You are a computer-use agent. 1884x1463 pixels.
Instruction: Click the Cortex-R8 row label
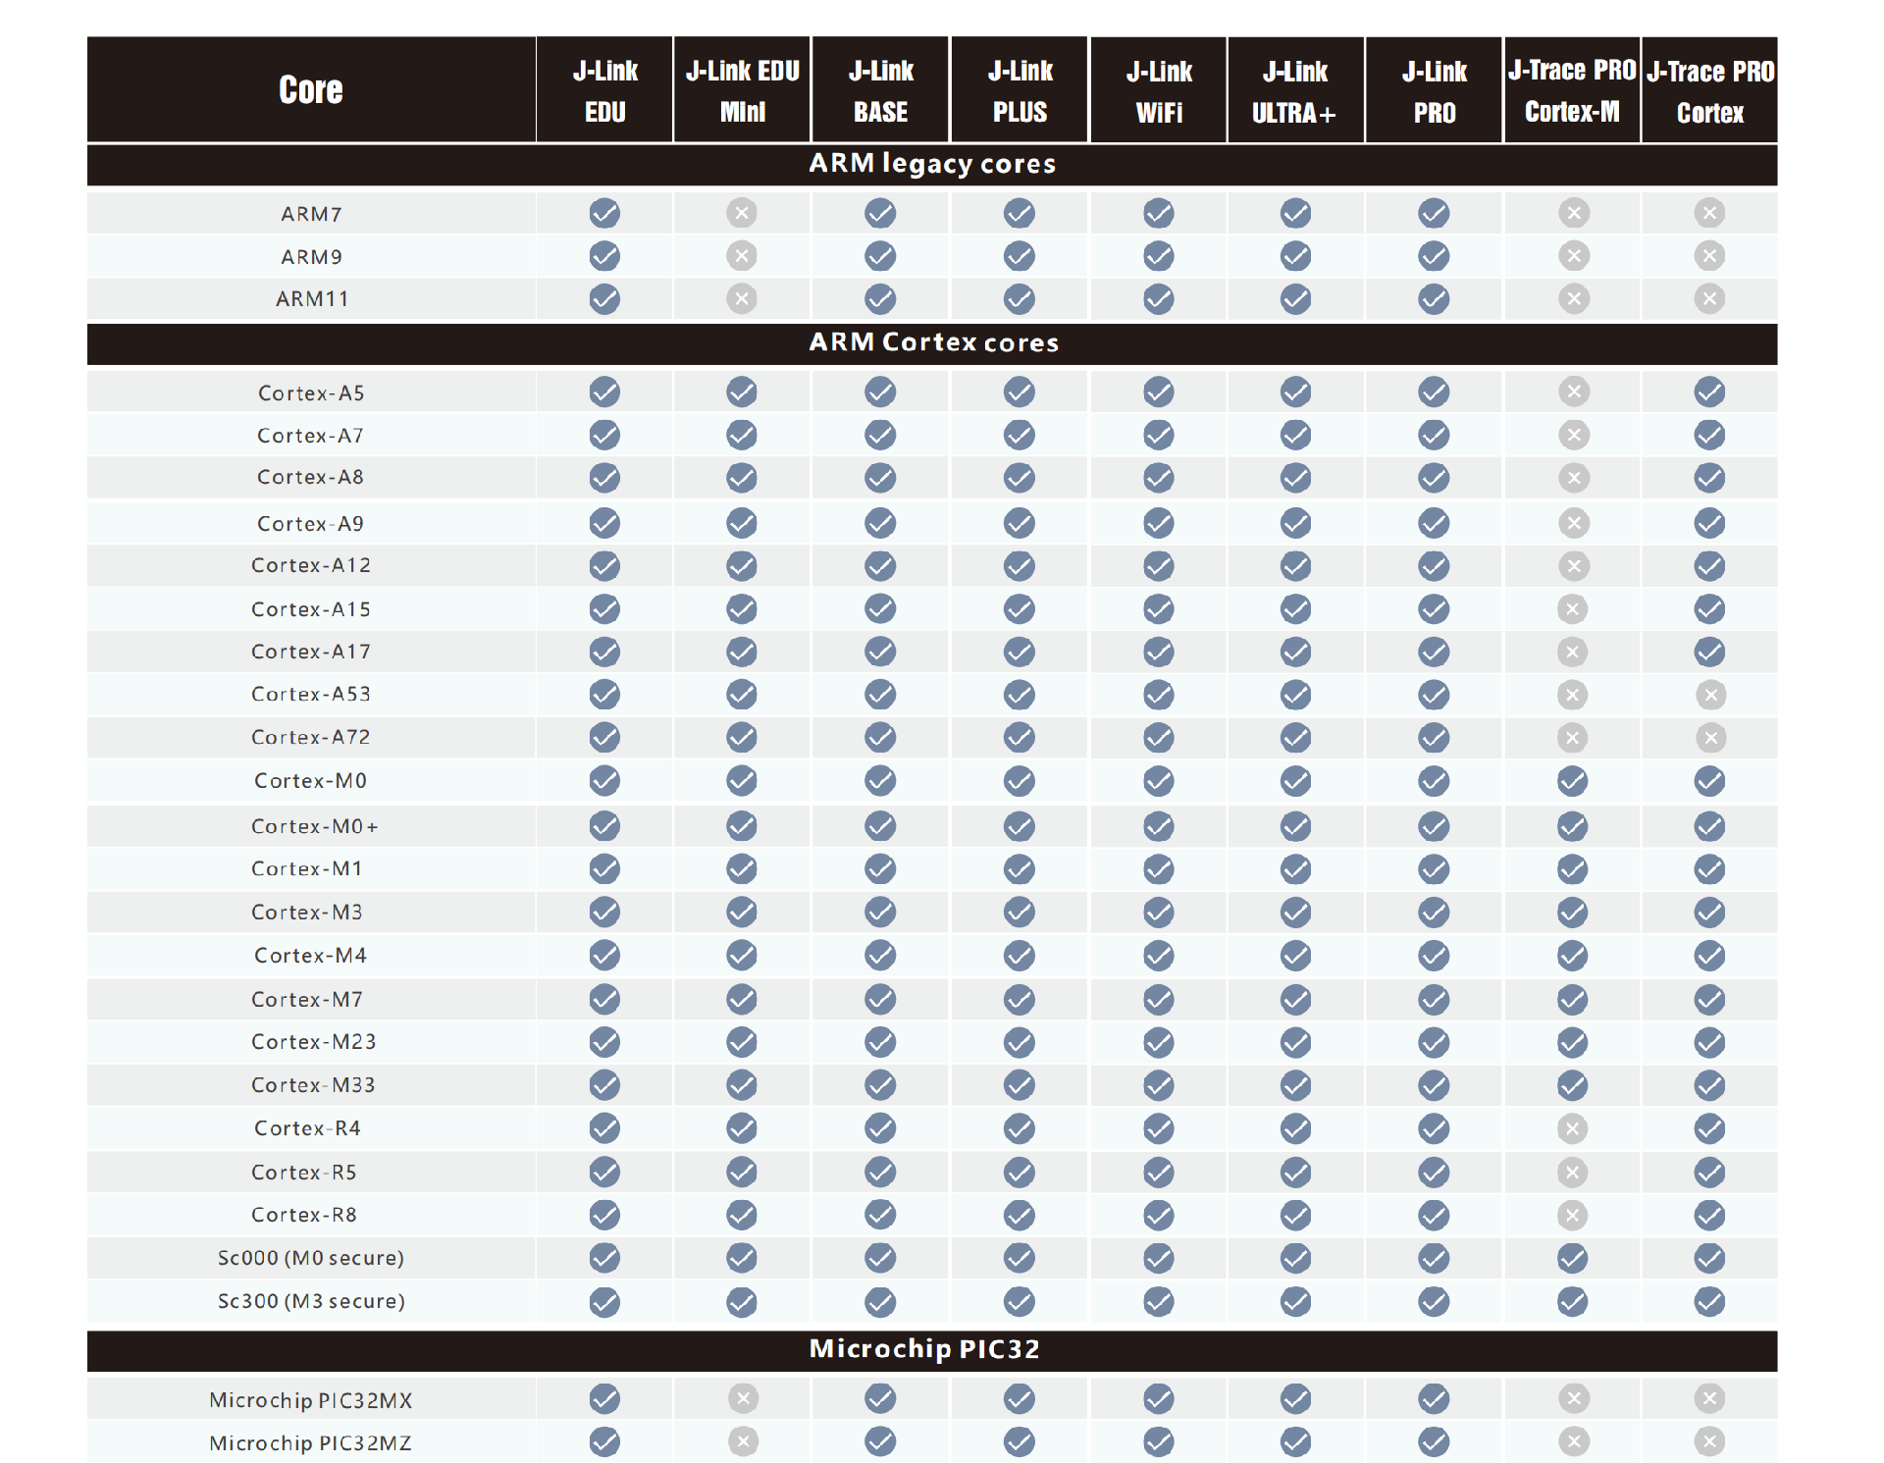(304, 1215)
